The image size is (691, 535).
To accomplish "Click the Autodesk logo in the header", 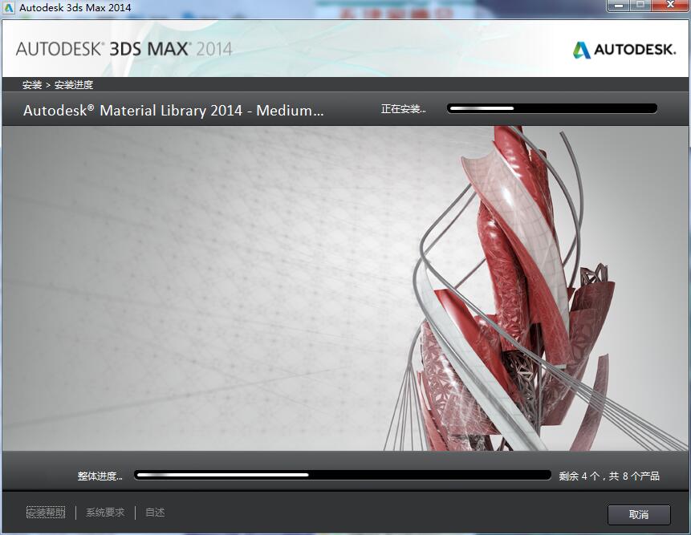I will pyautogui.click(x=624, y=50).
